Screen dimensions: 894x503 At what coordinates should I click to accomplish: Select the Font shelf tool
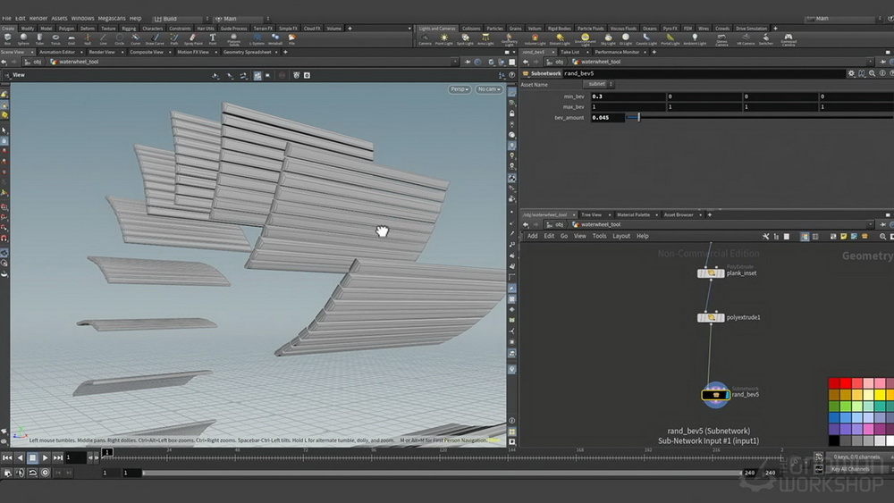click(x=212, y=38)
